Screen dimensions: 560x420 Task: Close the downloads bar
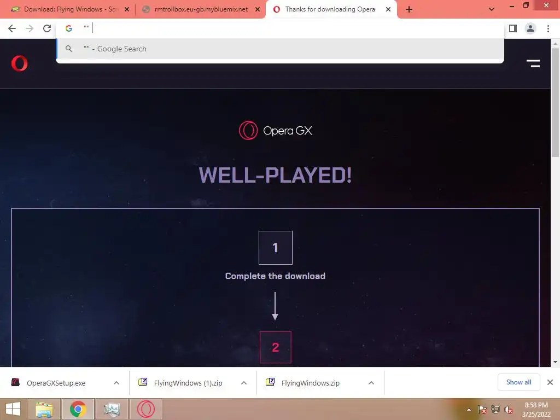point(550,382)
